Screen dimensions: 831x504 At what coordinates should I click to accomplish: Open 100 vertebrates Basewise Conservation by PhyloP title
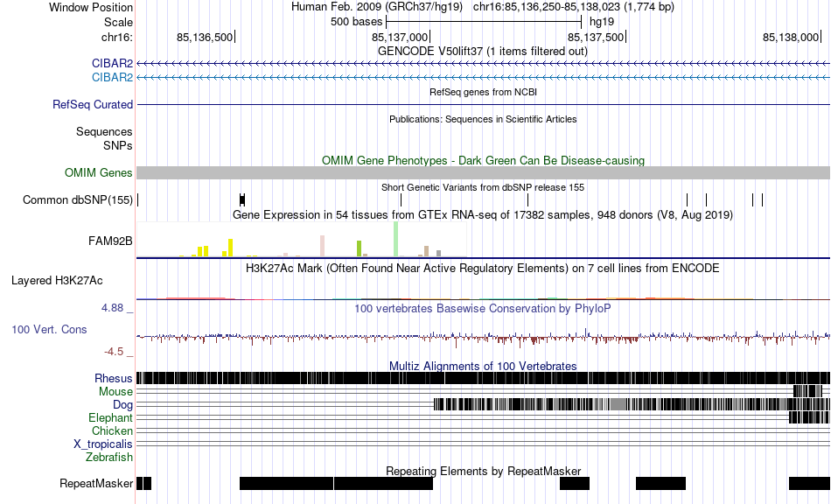(x=483, y=309)
